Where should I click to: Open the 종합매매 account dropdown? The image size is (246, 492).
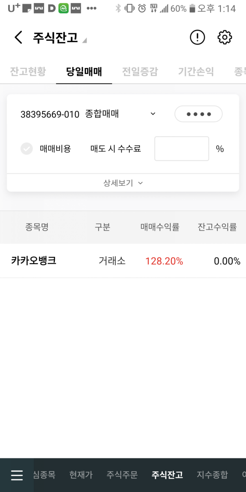point(153,114)
